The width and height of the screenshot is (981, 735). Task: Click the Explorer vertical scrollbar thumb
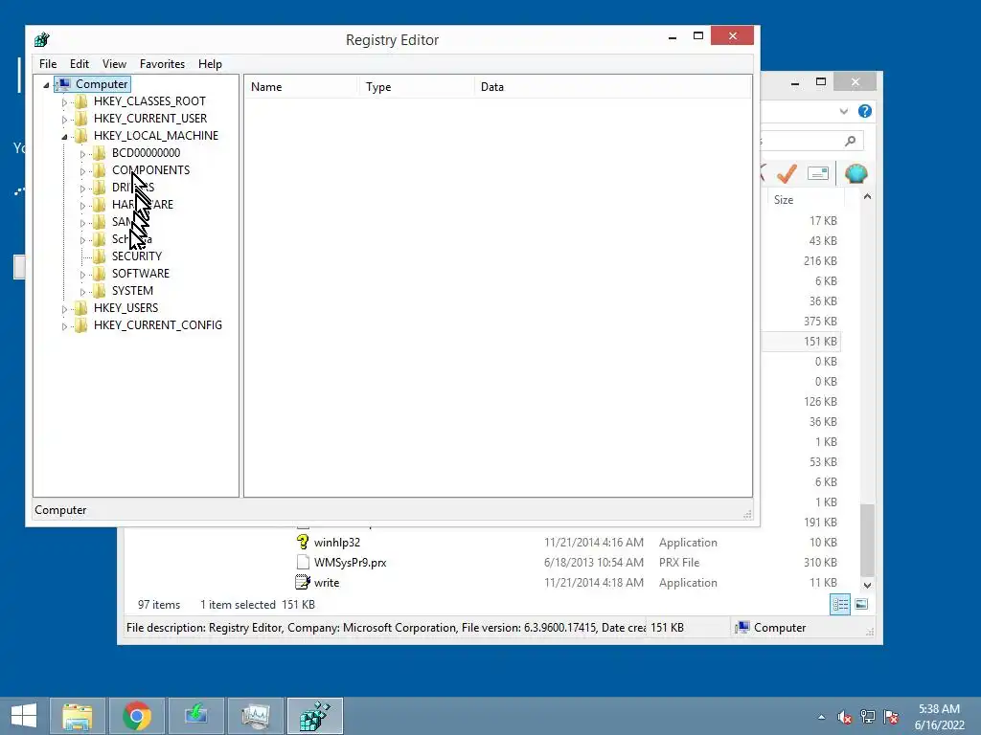coord(867,540)
